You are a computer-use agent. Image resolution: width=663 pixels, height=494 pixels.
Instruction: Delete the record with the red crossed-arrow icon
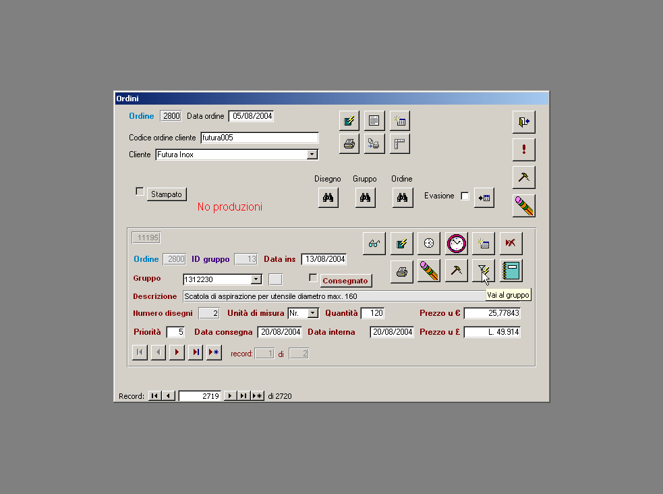click(x=511, y=243)
